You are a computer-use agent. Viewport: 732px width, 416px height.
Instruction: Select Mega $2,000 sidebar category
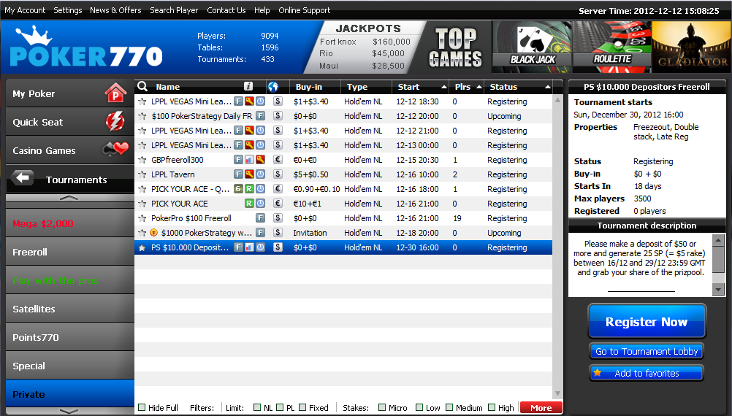[x=69, y=223]
